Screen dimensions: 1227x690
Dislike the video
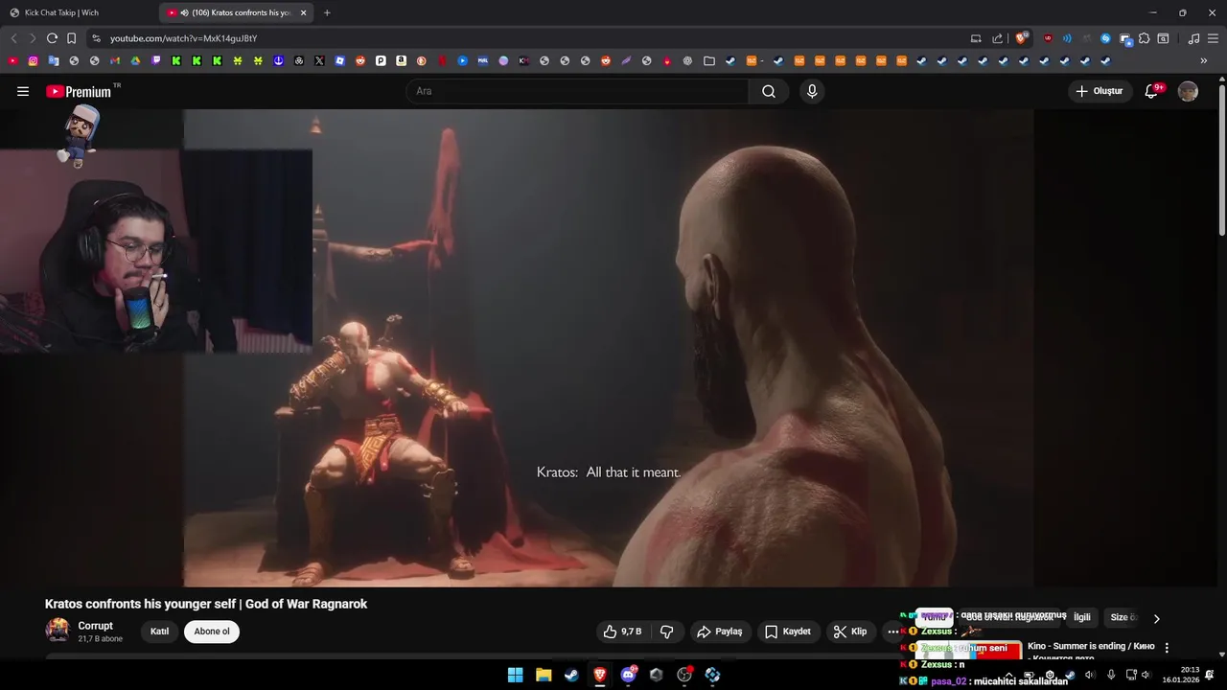click(x=666, y=632)
